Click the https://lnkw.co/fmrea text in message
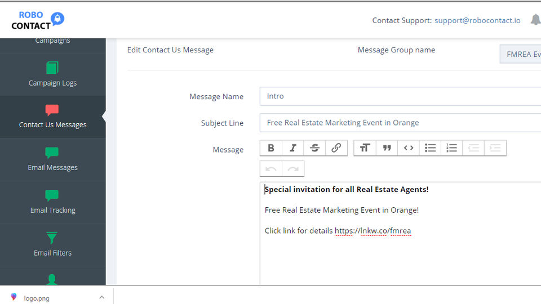This screenshot has height=304, width=541. 373,231
